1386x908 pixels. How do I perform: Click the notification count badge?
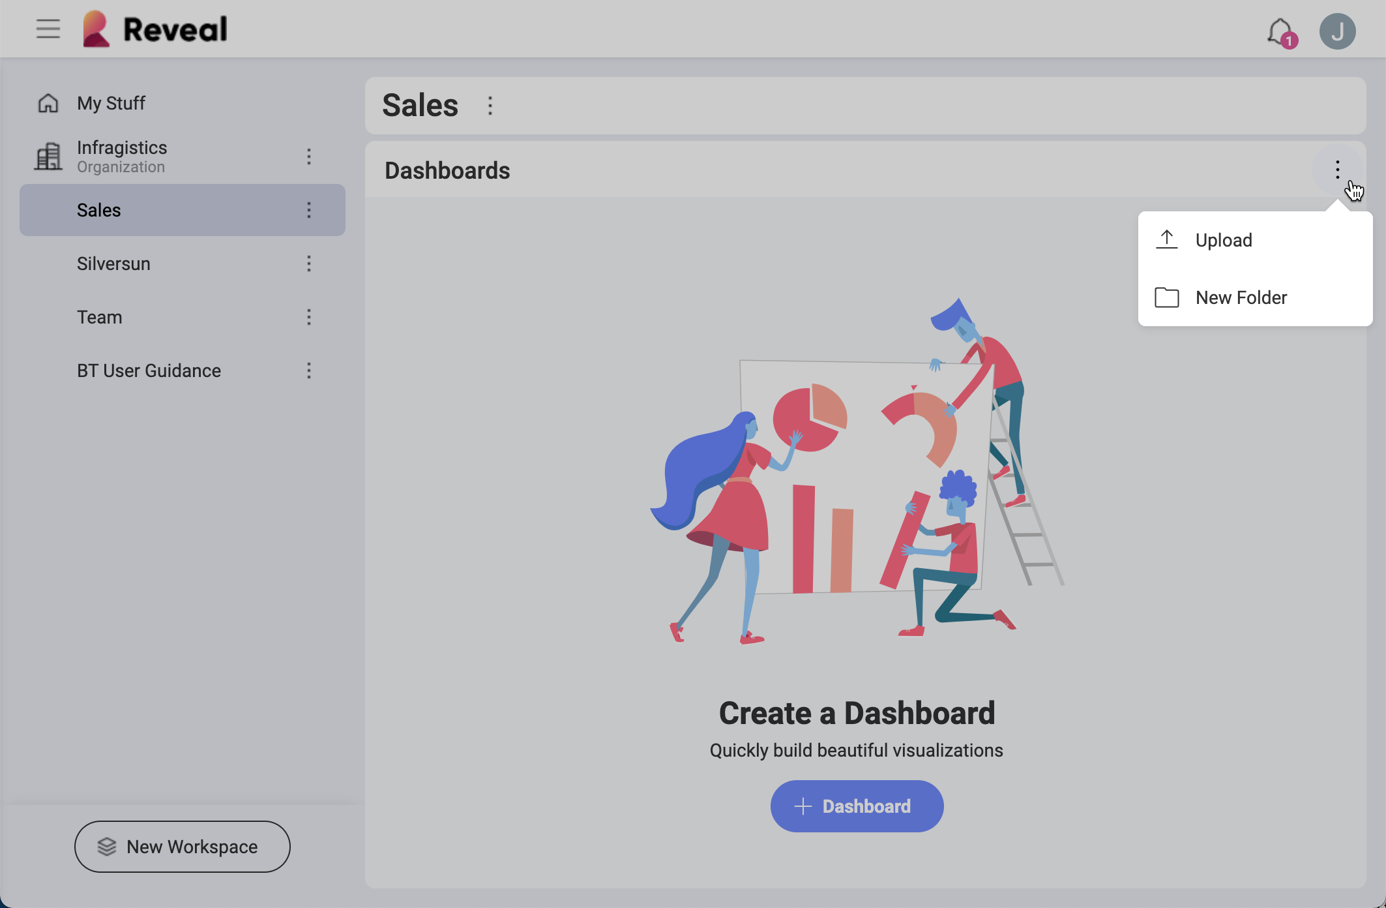pos(1289,39)
